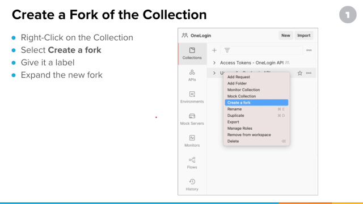Open the three-dot options beside the filter field
Viewport: 363px width, 204px height.
(309, 50)
